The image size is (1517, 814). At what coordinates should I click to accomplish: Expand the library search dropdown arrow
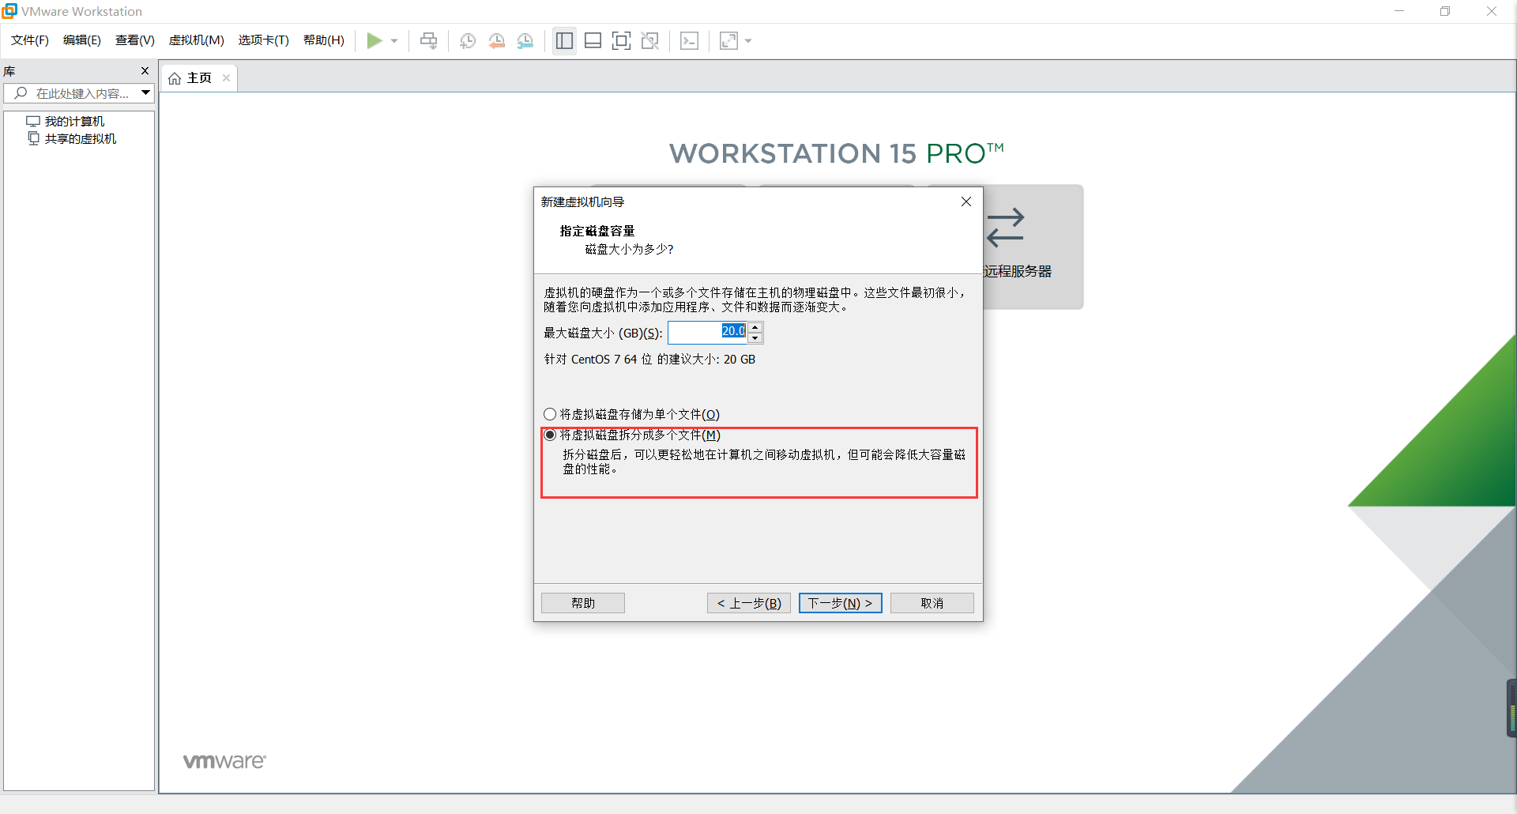(x=146, y=93)
